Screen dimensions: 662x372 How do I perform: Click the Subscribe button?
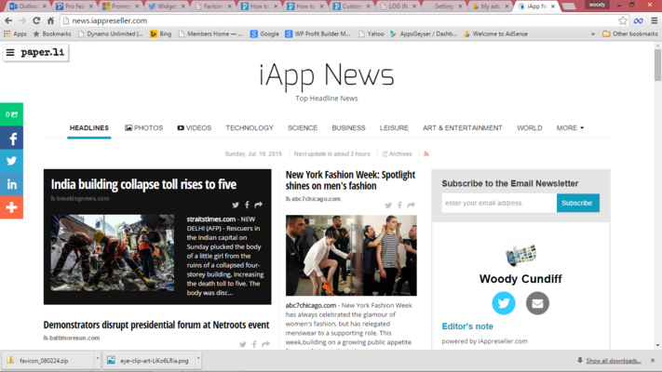[x=577, y=203]
